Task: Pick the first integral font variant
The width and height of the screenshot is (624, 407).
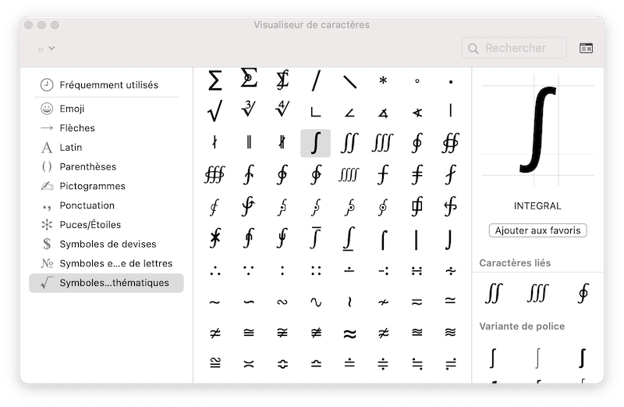Action: 493,358
